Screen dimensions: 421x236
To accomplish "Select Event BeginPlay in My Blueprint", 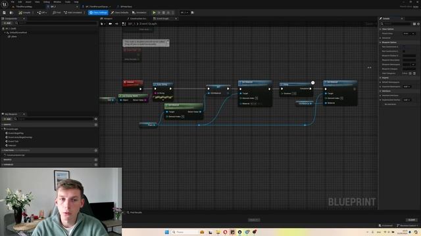I will (15, 133).
